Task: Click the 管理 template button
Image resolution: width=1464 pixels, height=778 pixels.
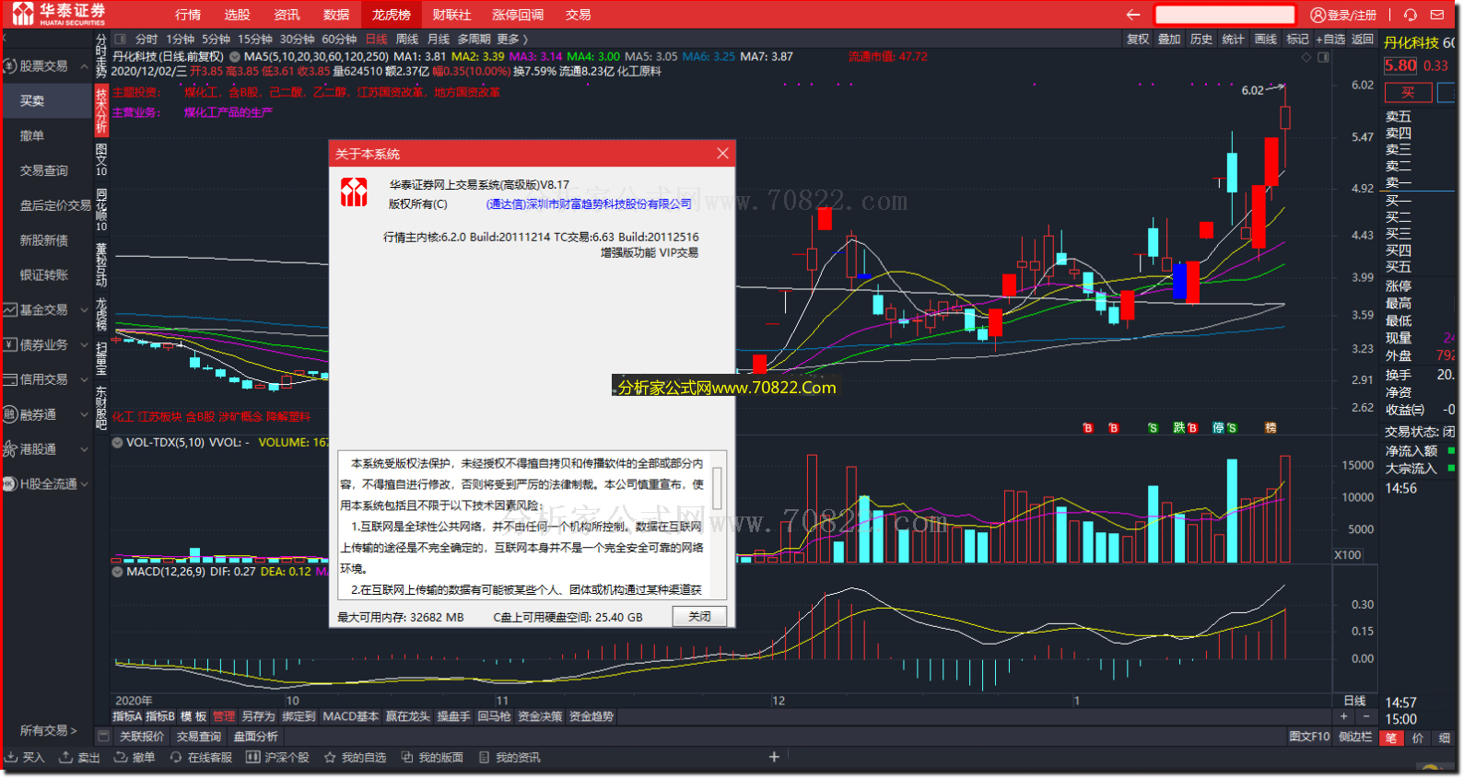Action: tap(224, 716)
